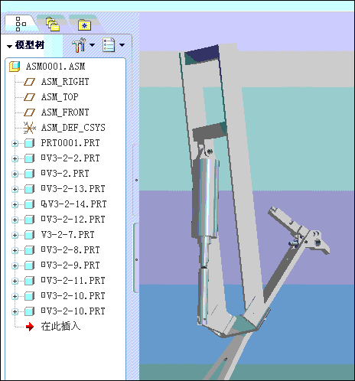Click the ASM_TOP plane icon
Viewport: 355px width, 381px height.
click(x=29, y=97)
